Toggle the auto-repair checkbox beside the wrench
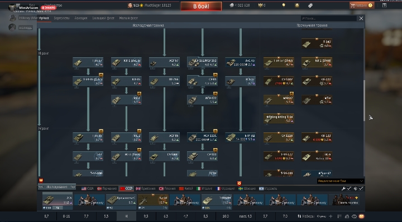Viewport: 402px width, 222px height. pyautogui.click(x=349, y=189)
